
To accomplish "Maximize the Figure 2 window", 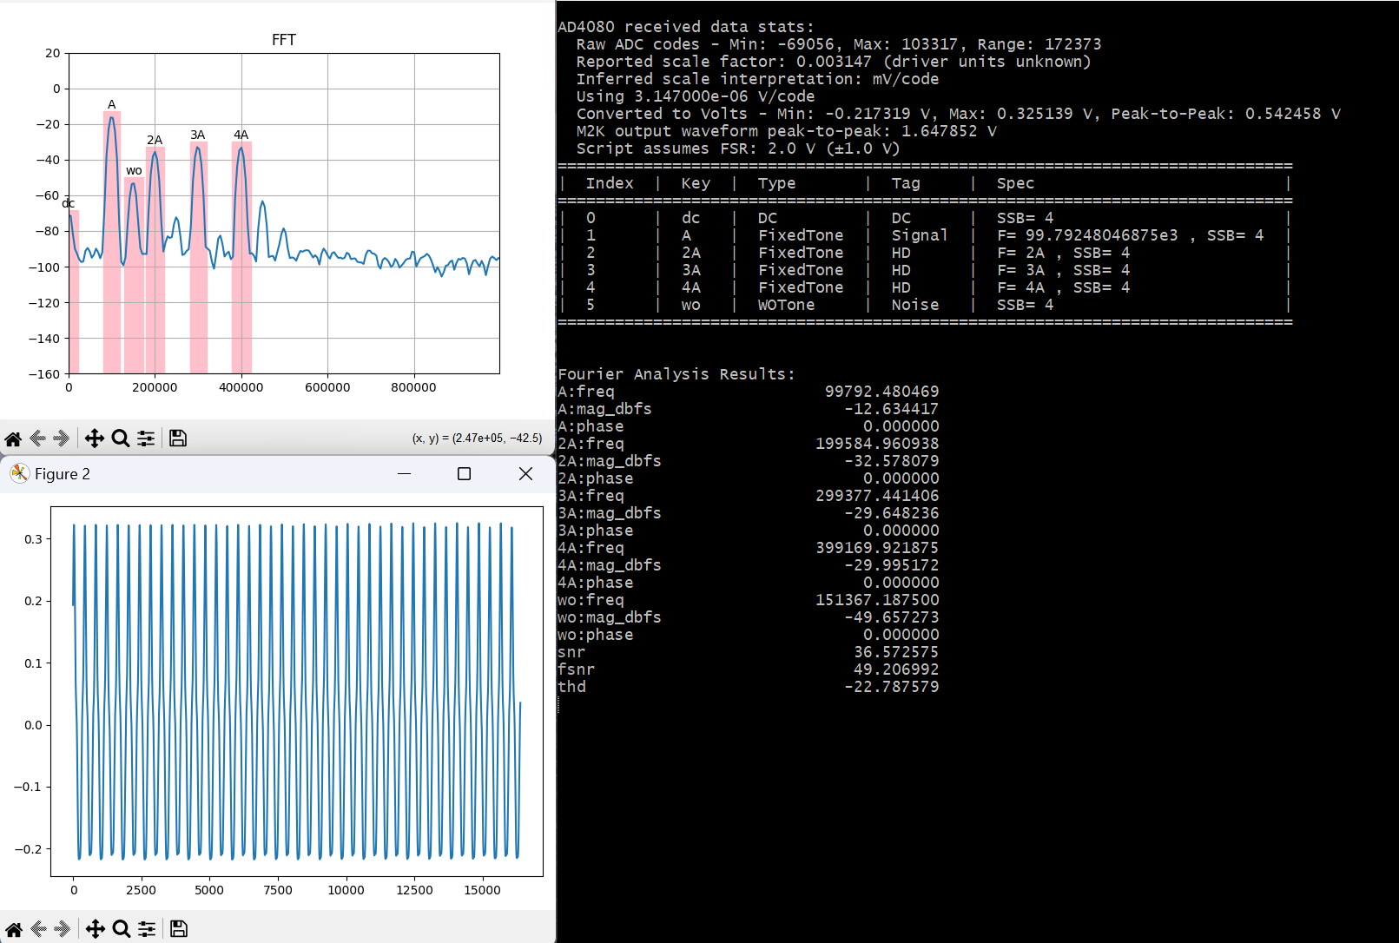I will tap(464, 473).
